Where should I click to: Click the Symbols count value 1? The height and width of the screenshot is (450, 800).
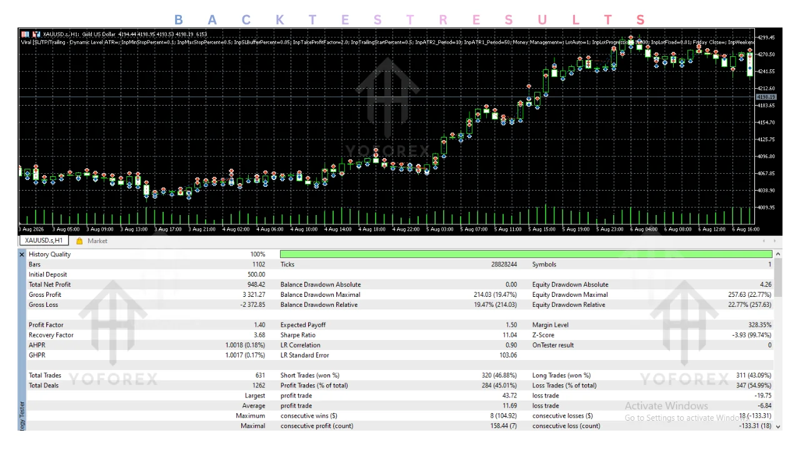(770, 264)
